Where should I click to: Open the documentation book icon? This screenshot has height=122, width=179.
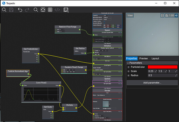[66, 10]
